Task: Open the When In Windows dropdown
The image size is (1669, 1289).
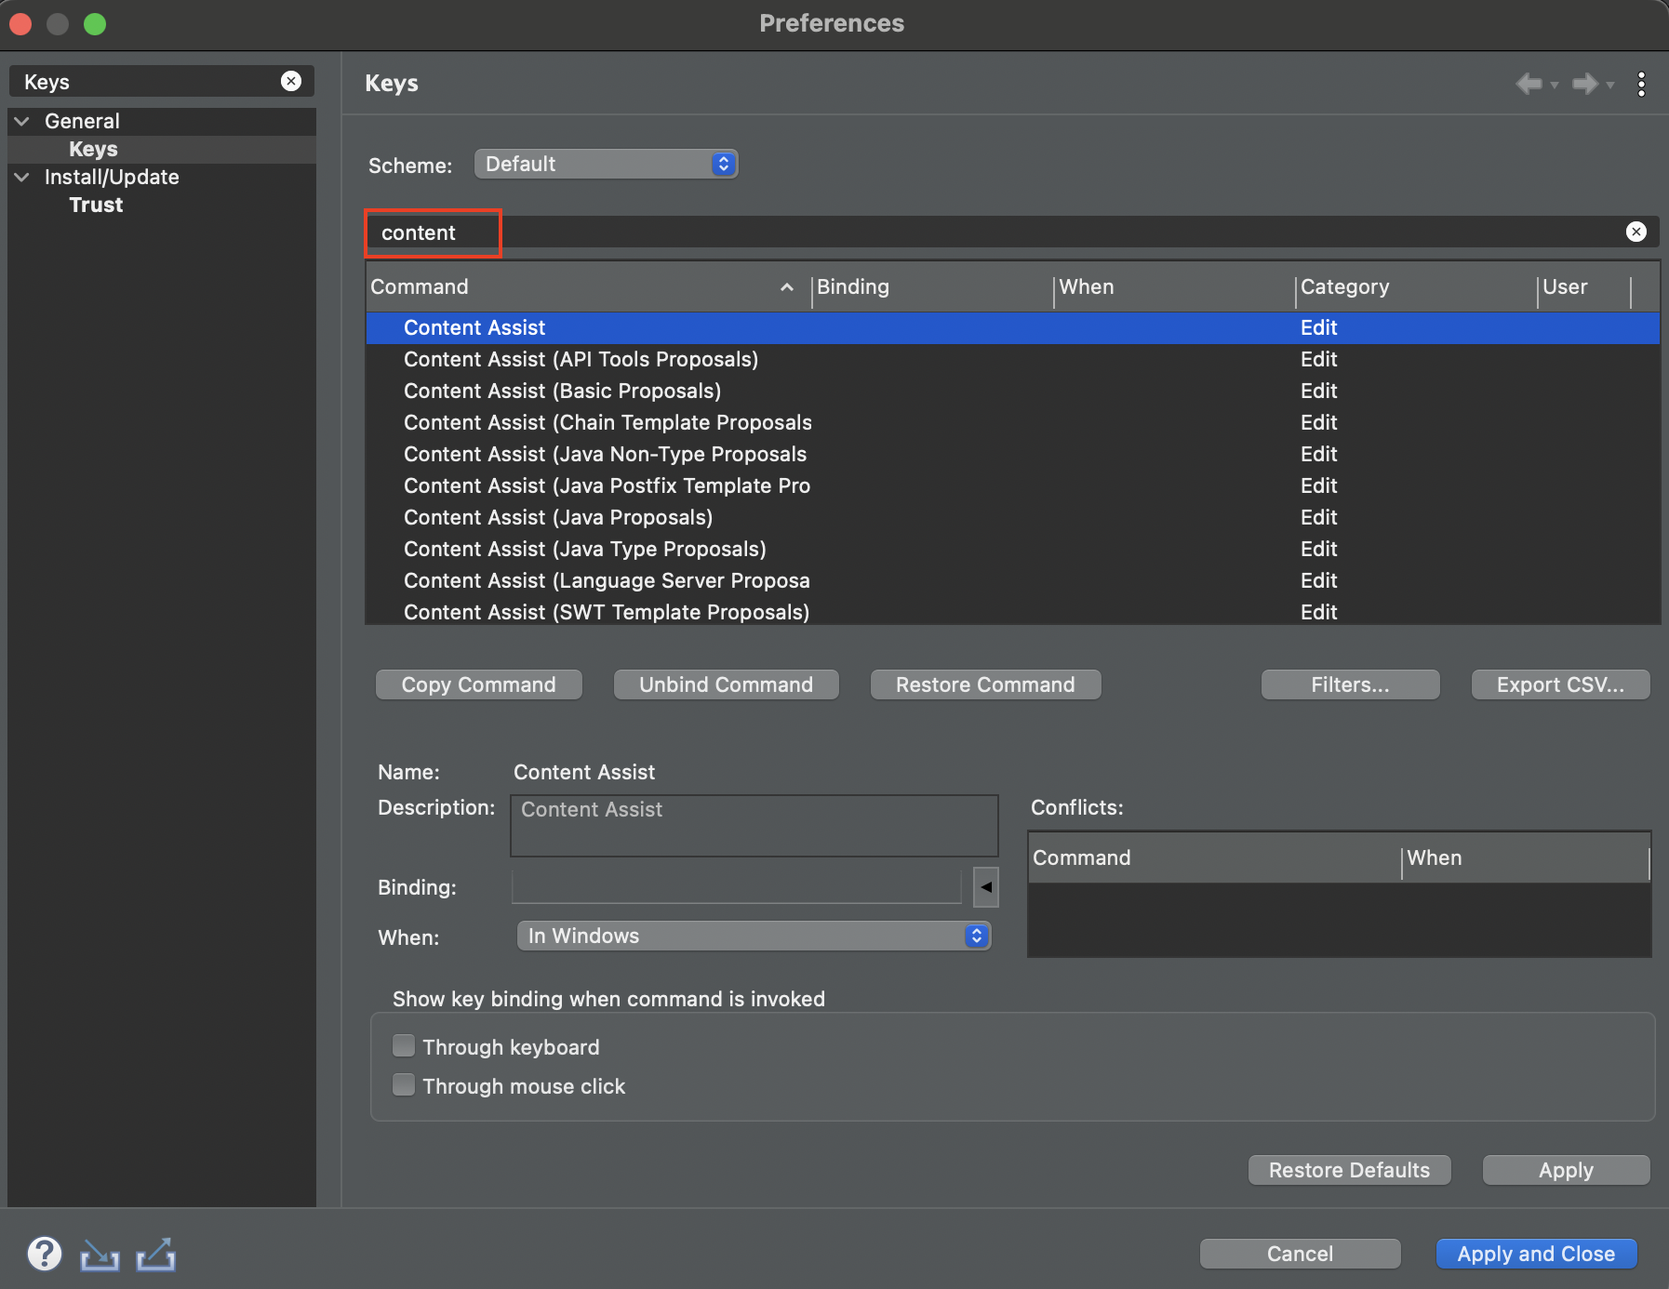Action: (754, 936)
